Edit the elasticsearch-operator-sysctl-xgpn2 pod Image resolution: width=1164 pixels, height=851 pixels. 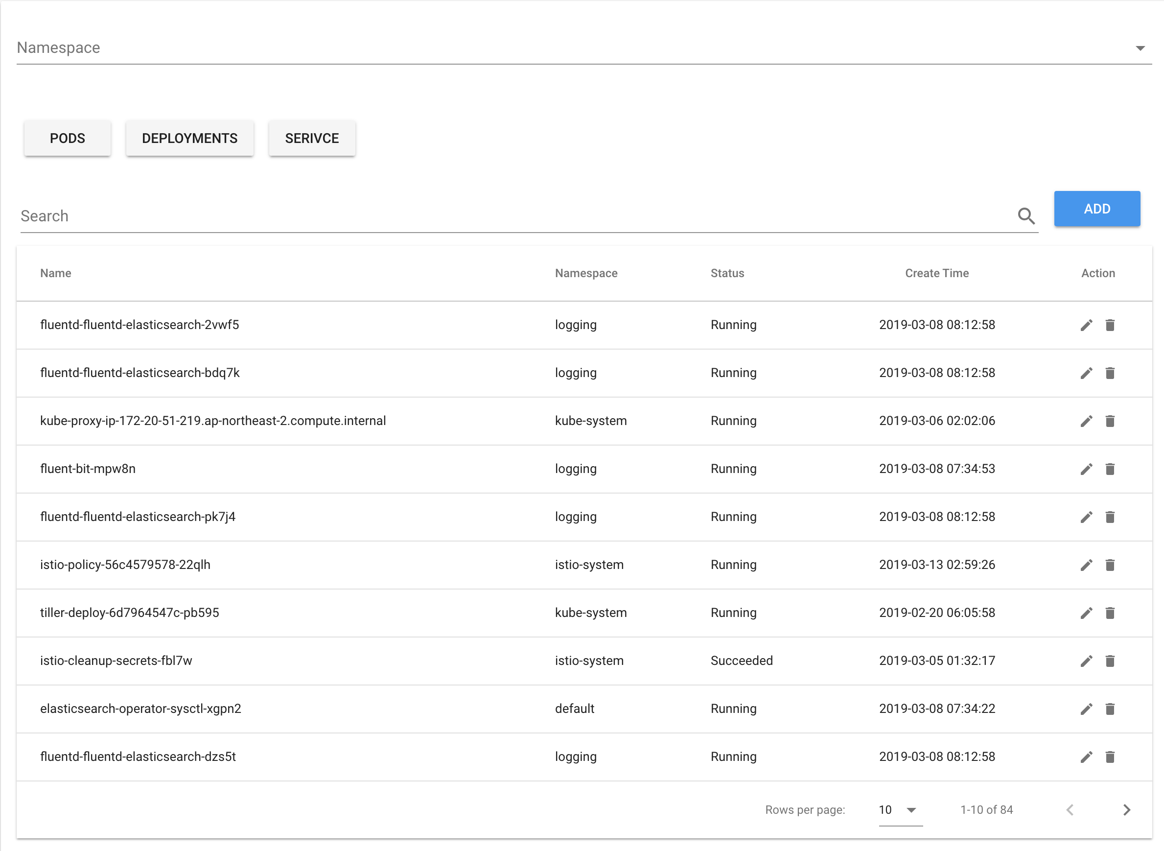[1086, 709]
